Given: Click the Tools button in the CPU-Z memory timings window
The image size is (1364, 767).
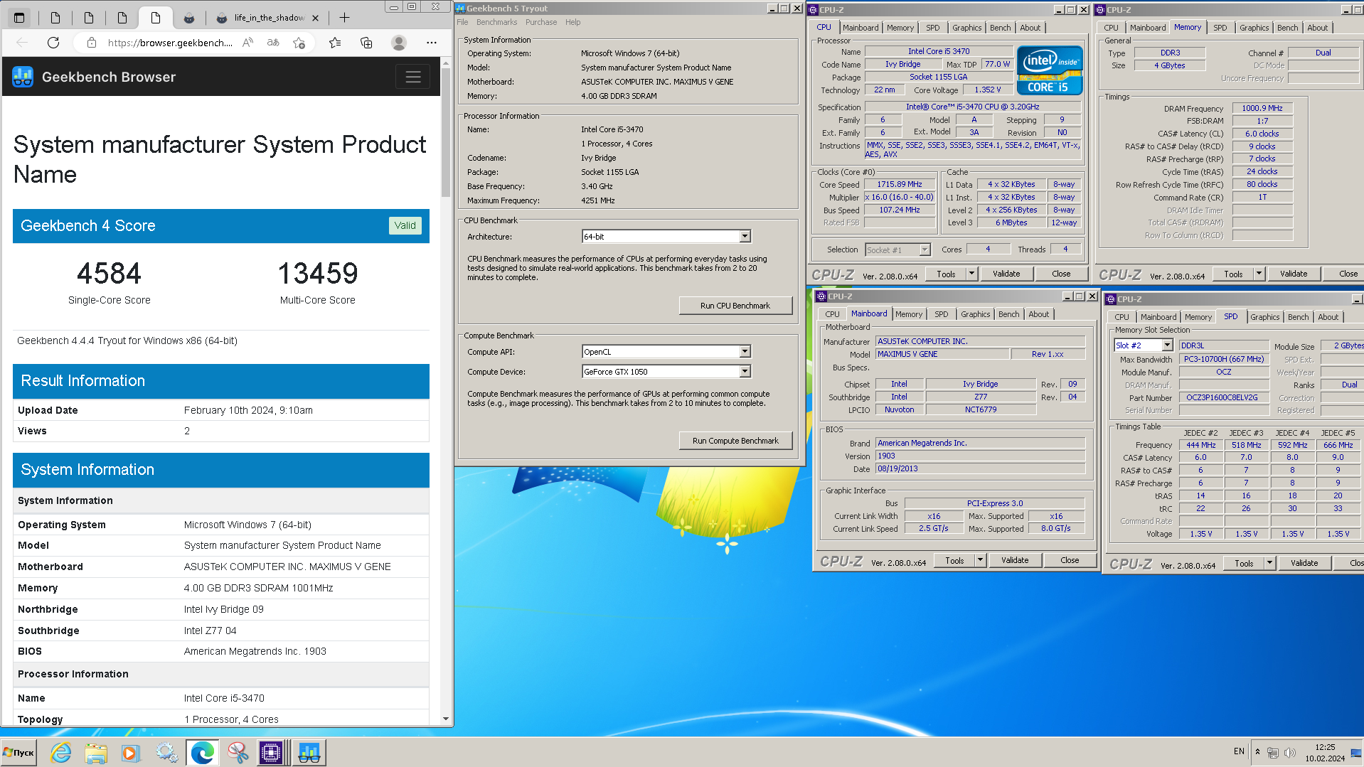Looking at the screenshot, I should click(1233, 274).
